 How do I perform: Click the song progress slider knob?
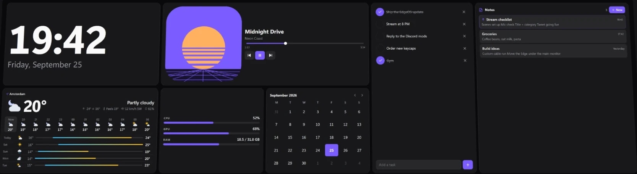(x=285, y=43)
